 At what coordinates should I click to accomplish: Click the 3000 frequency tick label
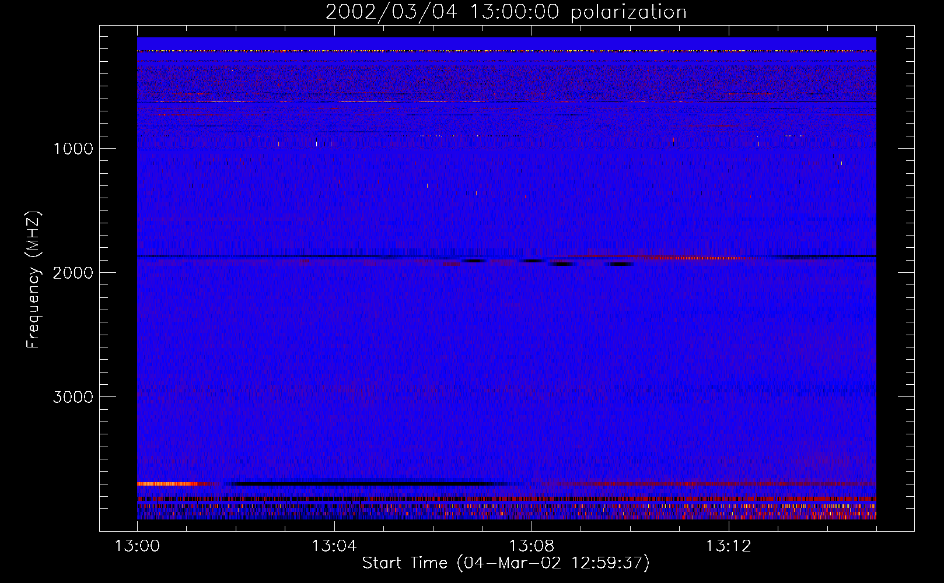click(x=73, y=397)
